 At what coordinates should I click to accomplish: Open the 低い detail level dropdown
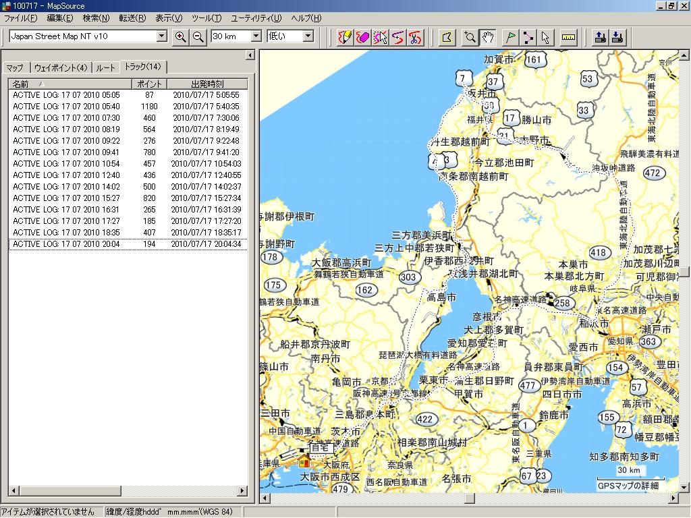[x=308, y=36]
